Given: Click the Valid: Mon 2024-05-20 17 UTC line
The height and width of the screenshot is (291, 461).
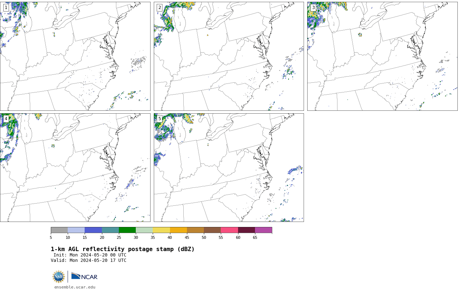Looking at the screenshot, I should [x=89, y=260].
